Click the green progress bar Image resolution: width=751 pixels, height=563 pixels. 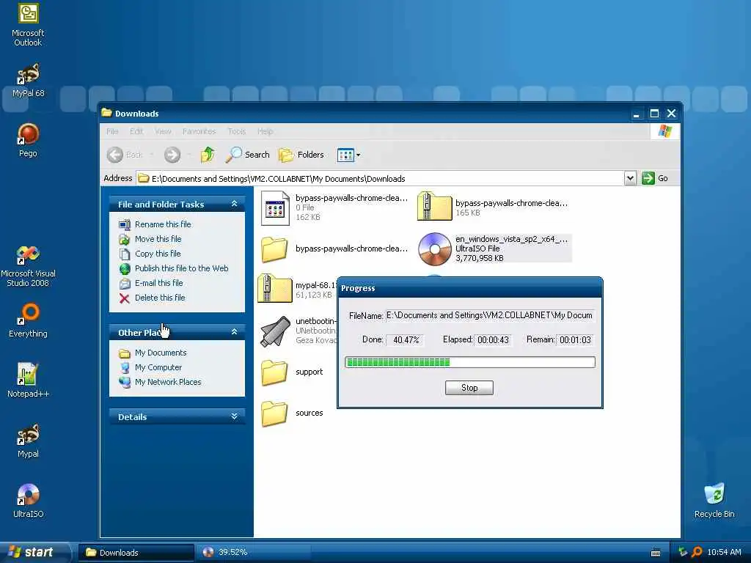tap(470, 362)
